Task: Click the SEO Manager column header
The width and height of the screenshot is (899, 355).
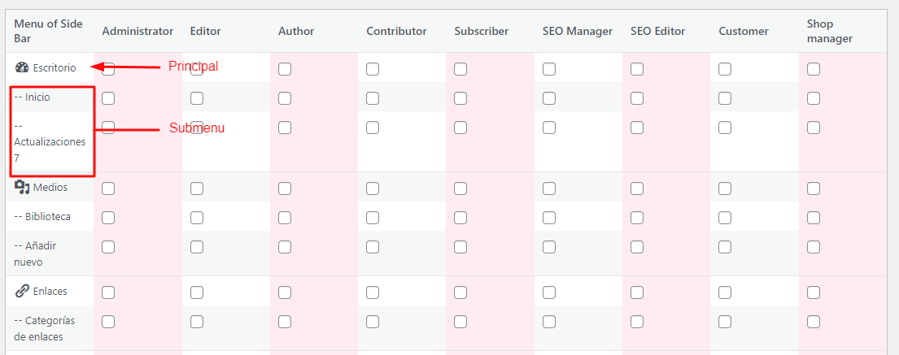Action: 578,31
